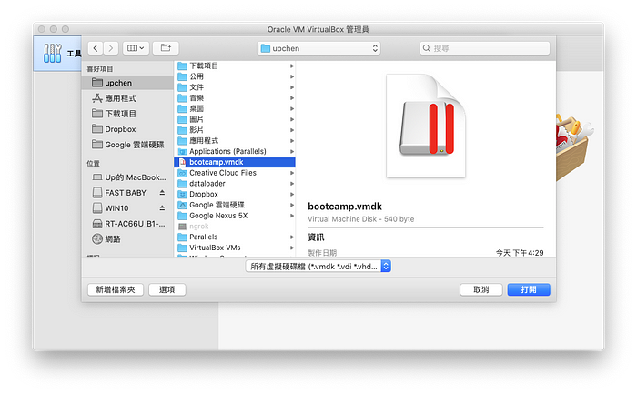Open the 音樂 folder
This screenshot has height=394, width=637.
coord(235,98)
